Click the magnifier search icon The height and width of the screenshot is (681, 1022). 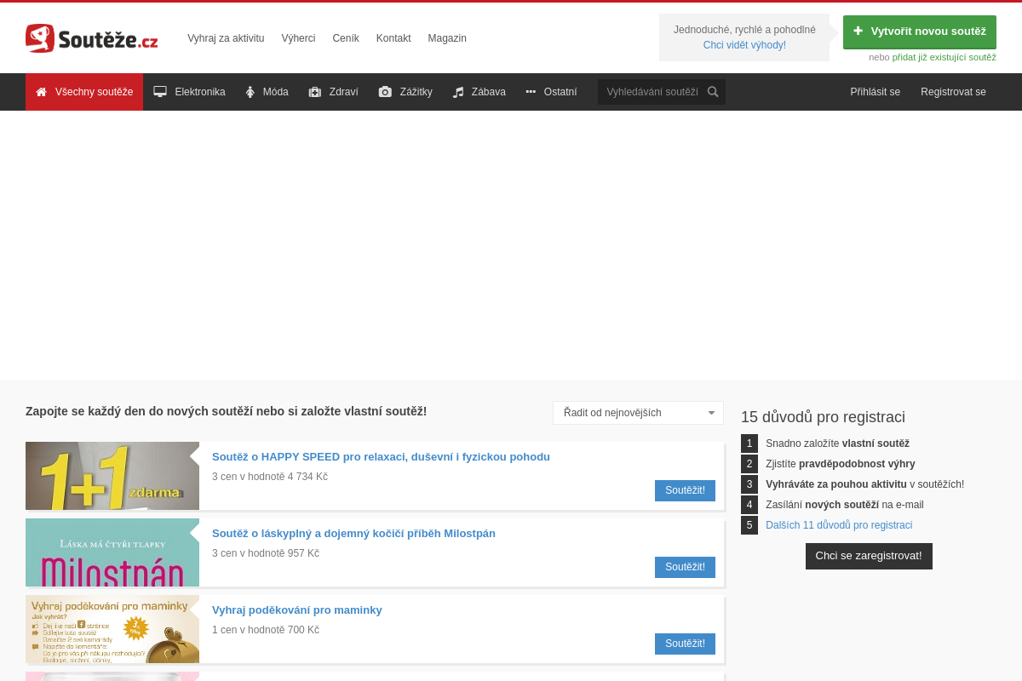(713, 92)
